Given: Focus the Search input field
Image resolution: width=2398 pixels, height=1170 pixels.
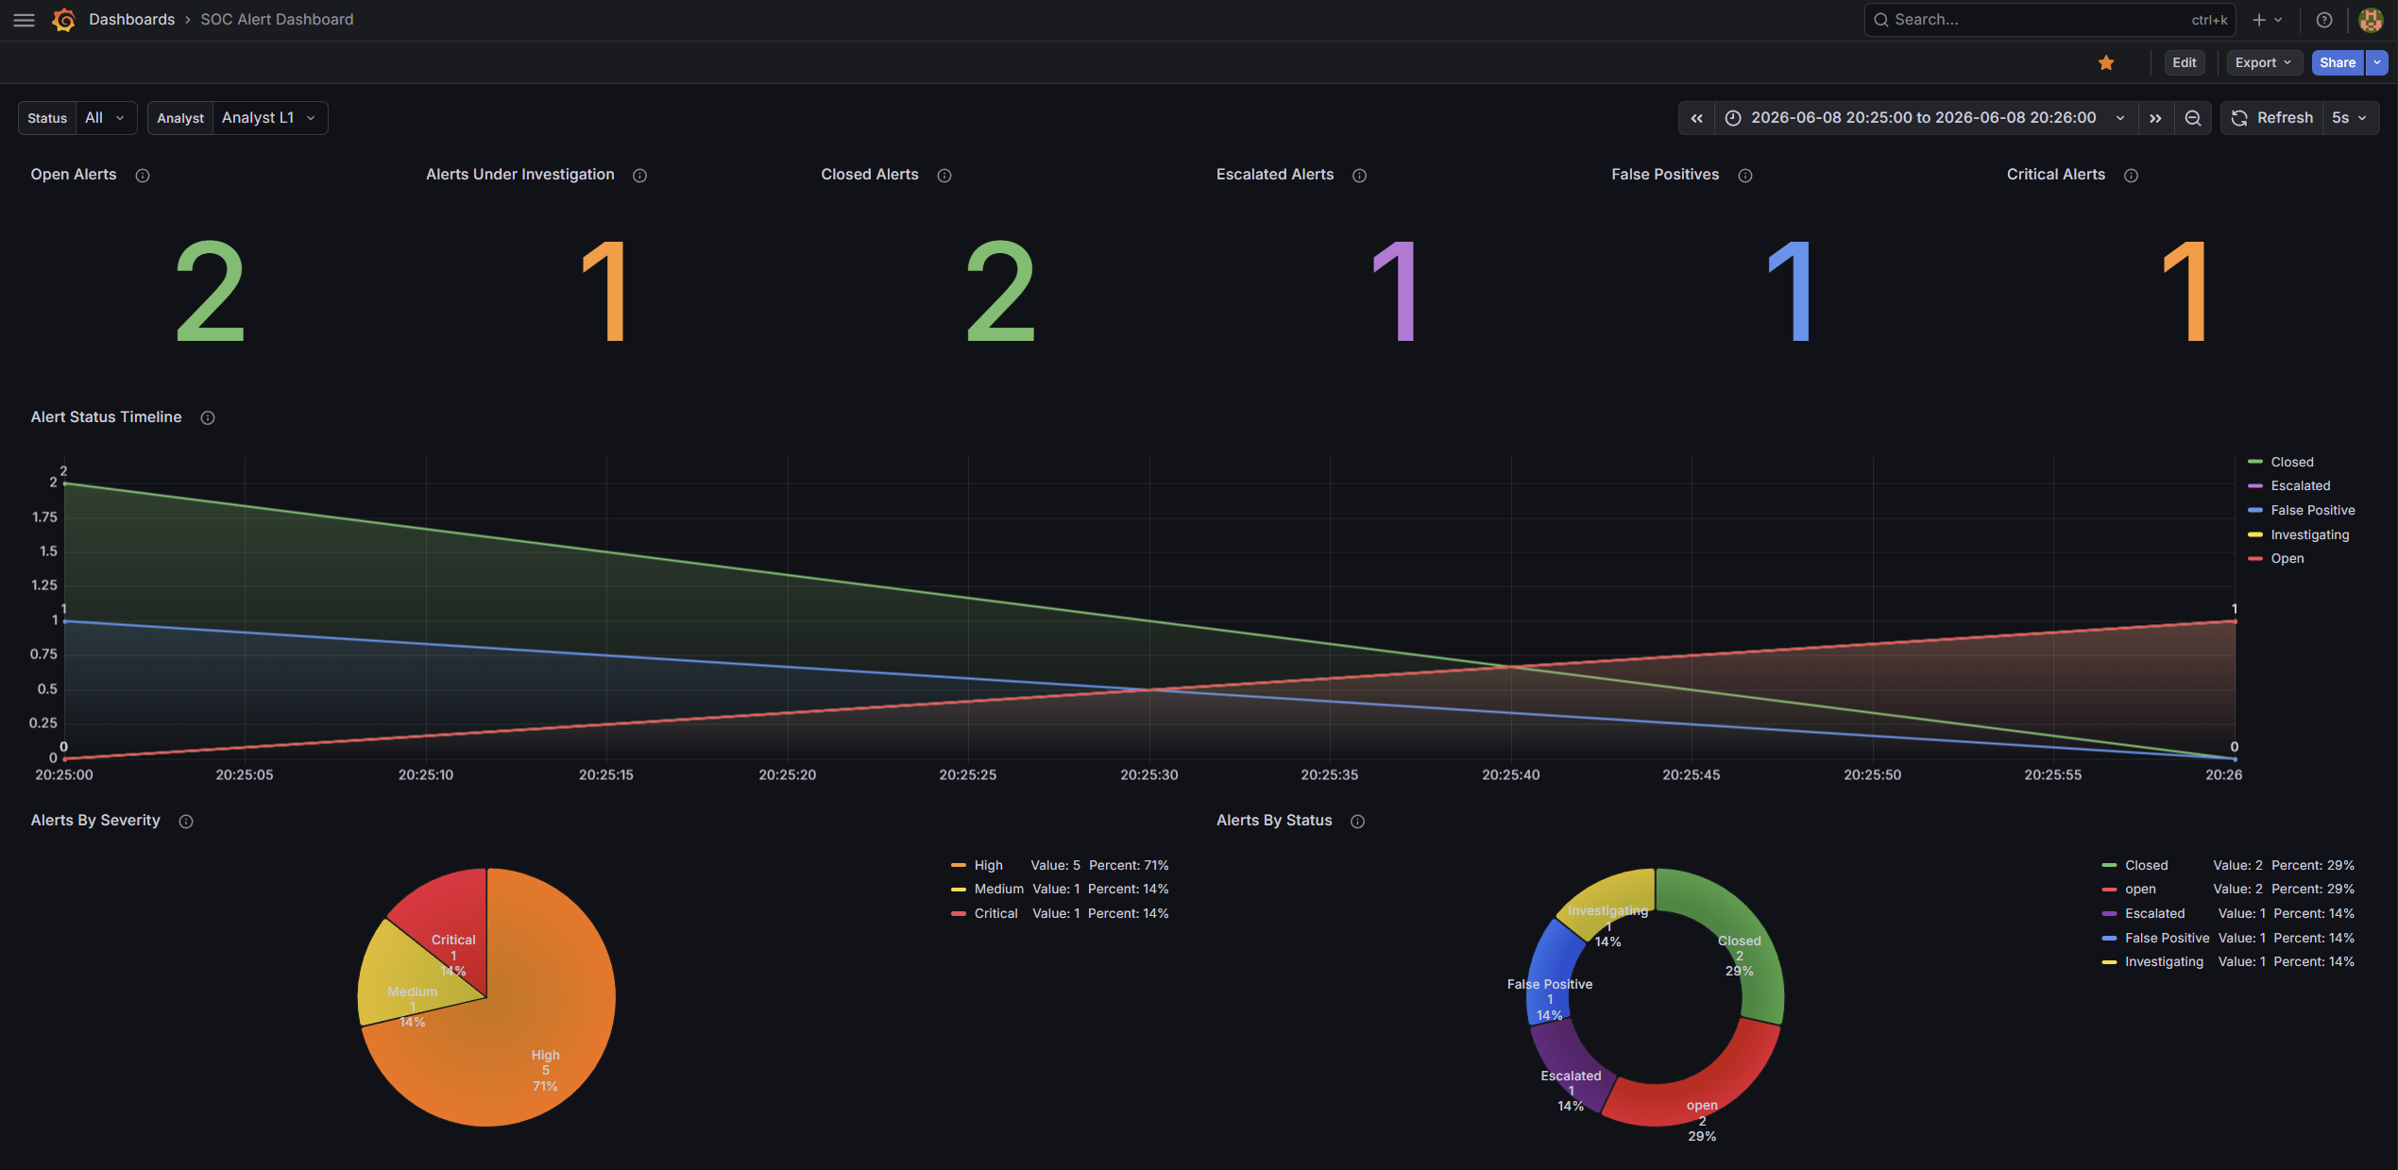Looking at the screenshot, I should pos(2049,20).
